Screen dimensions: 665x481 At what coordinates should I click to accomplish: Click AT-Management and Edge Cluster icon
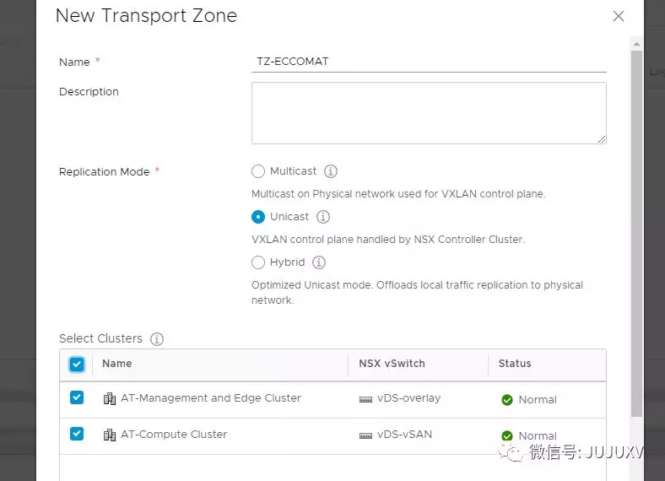pos(109,398)
